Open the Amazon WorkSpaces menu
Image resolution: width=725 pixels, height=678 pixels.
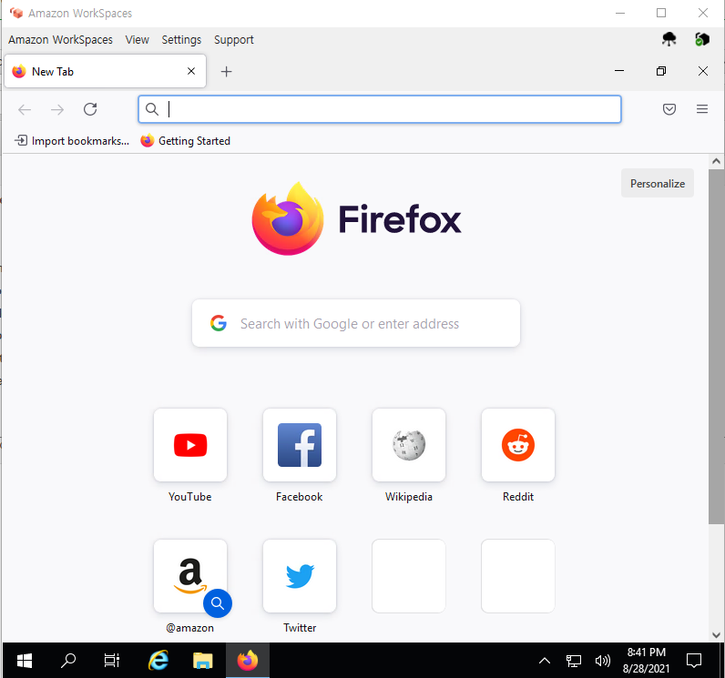pos(61,40)
